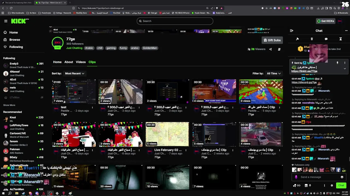Image resolution: width=350 pixels, height=196 pixels.
Task: Open chat settings gear icon
Action: coord(332,185)
